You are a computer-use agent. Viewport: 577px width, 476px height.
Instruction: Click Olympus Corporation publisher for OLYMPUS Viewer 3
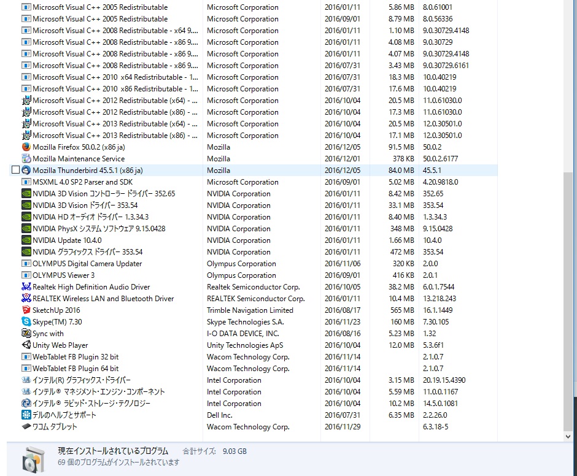point(241,275)
